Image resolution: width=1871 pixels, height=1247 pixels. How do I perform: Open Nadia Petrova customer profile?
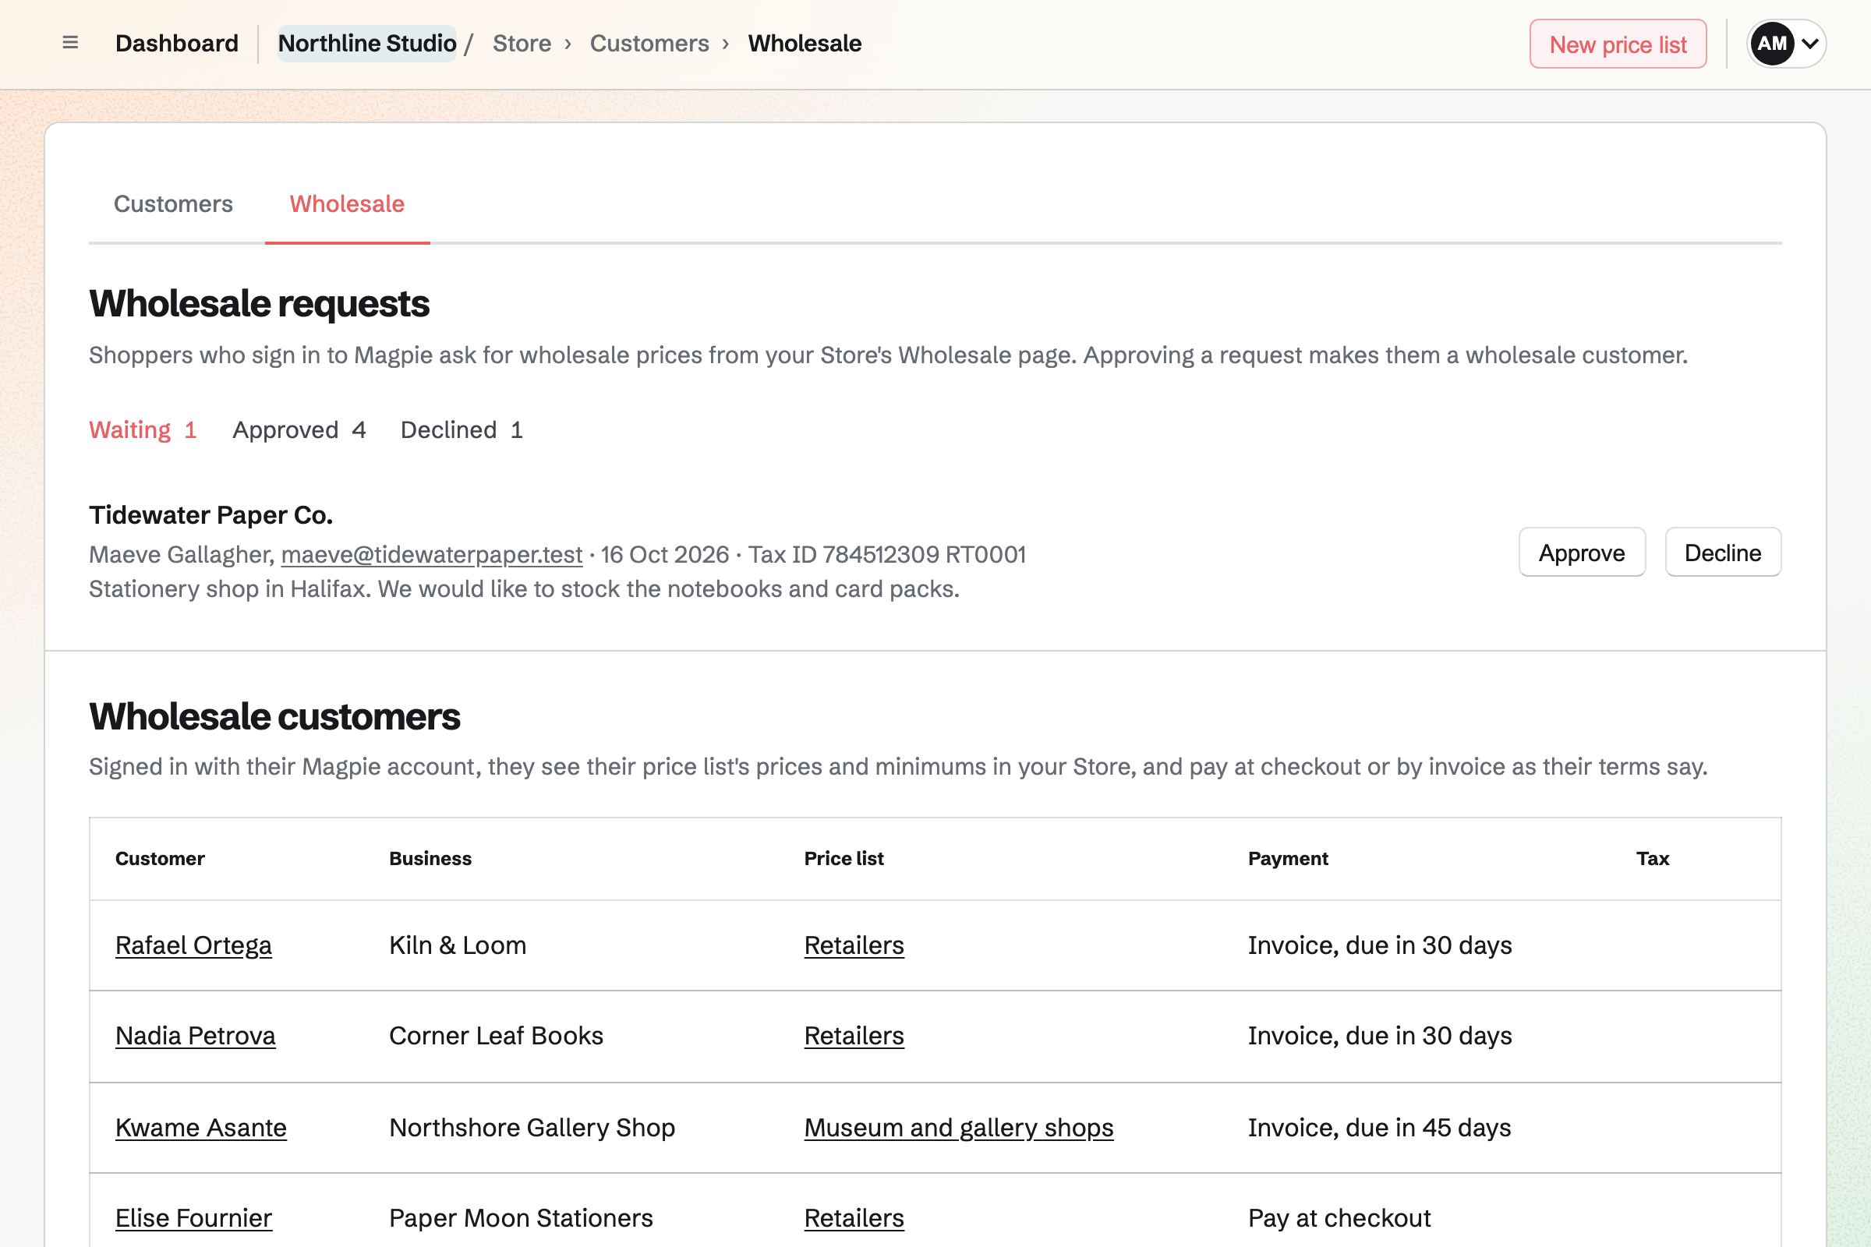195,1037
